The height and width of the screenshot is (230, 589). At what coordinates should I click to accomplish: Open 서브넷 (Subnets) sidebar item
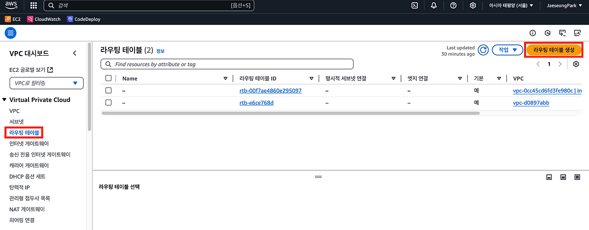click(x=16, y=122)
